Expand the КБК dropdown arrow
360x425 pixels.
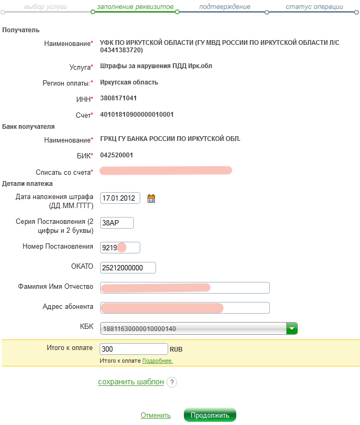292,328
